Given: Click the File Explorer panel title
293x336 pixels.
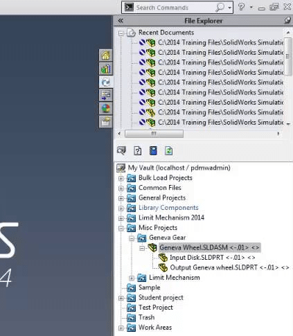Looking at the screenshot, I should (204, 21).
